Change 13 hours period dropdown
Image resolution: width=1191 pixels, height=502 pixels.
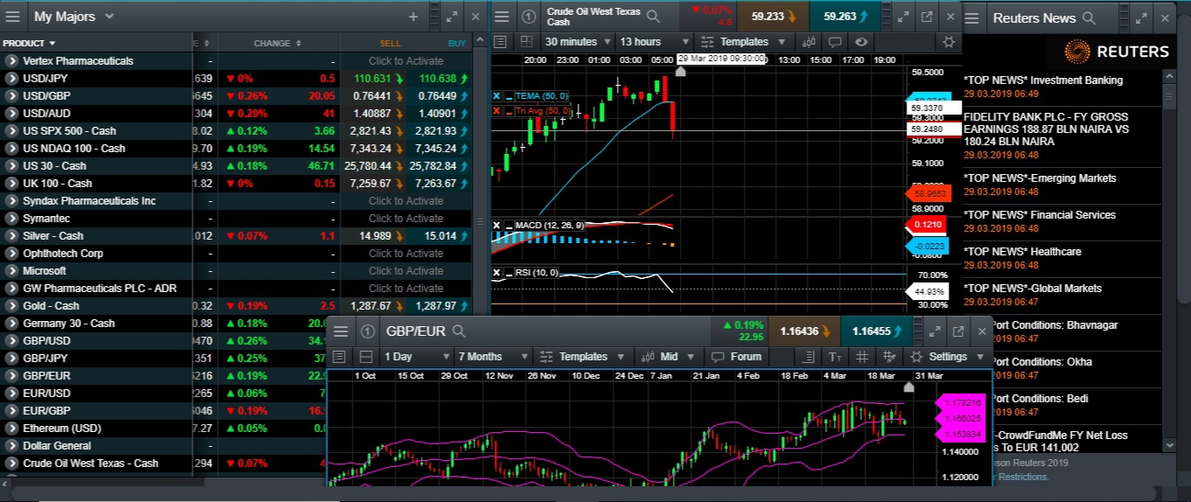(x=655, y=42)
